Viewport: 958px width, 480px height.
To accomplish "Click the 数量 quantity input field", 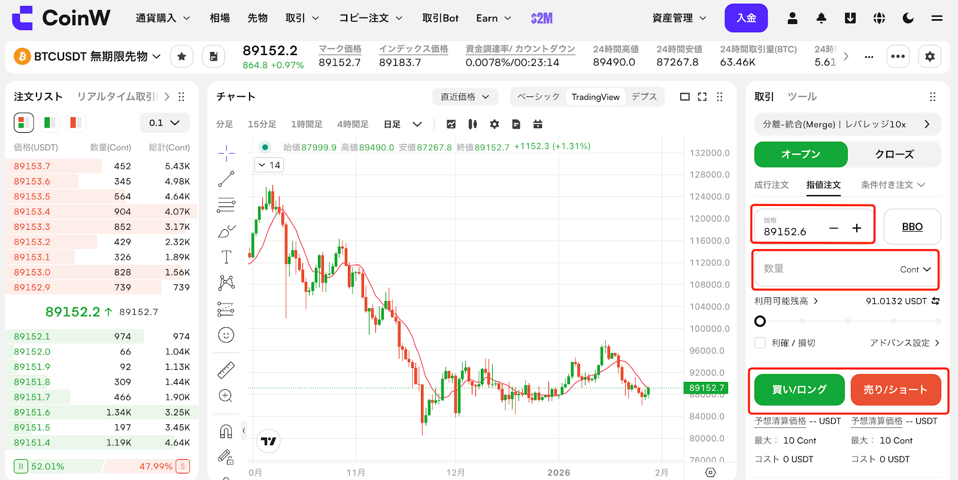I will [826, 269].
